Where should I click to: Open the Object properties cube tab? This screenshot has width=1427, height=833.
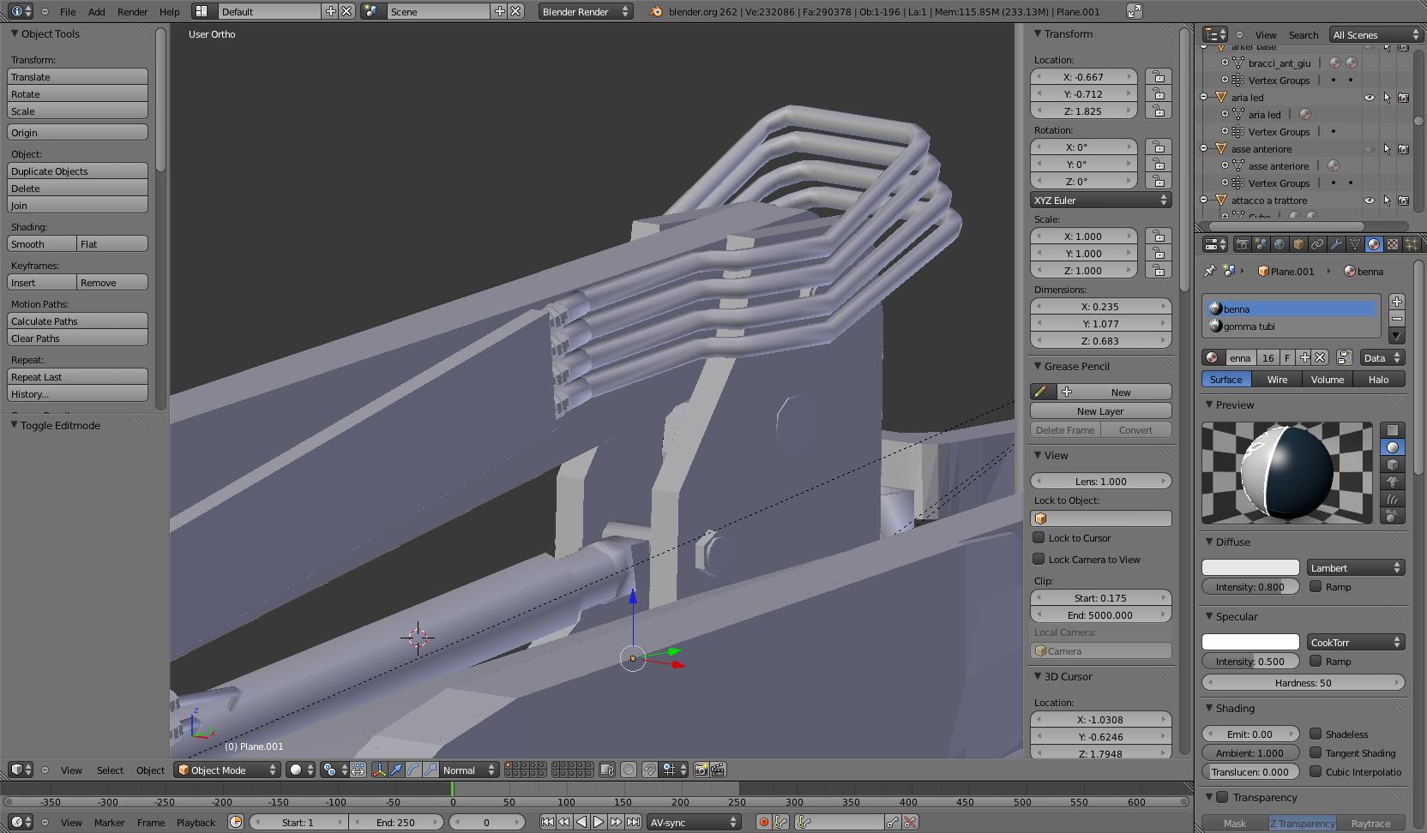[1298, 244]
